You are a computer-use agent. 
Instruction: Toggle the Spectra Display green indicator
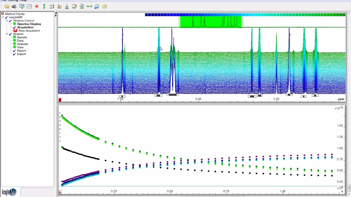tap(15, 24)
